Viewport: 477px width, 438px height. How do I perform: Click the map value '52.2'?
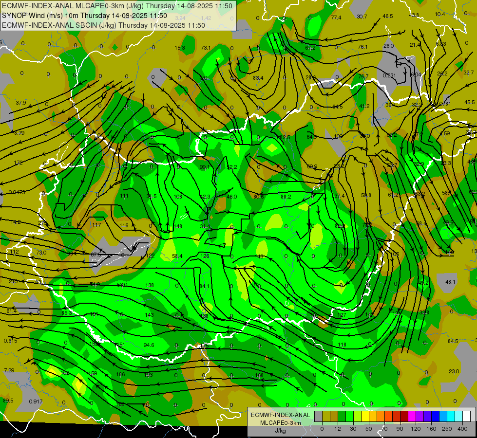231,167
